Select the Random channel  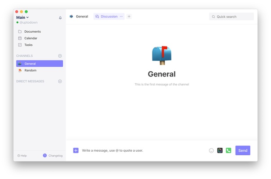[39, 70]
